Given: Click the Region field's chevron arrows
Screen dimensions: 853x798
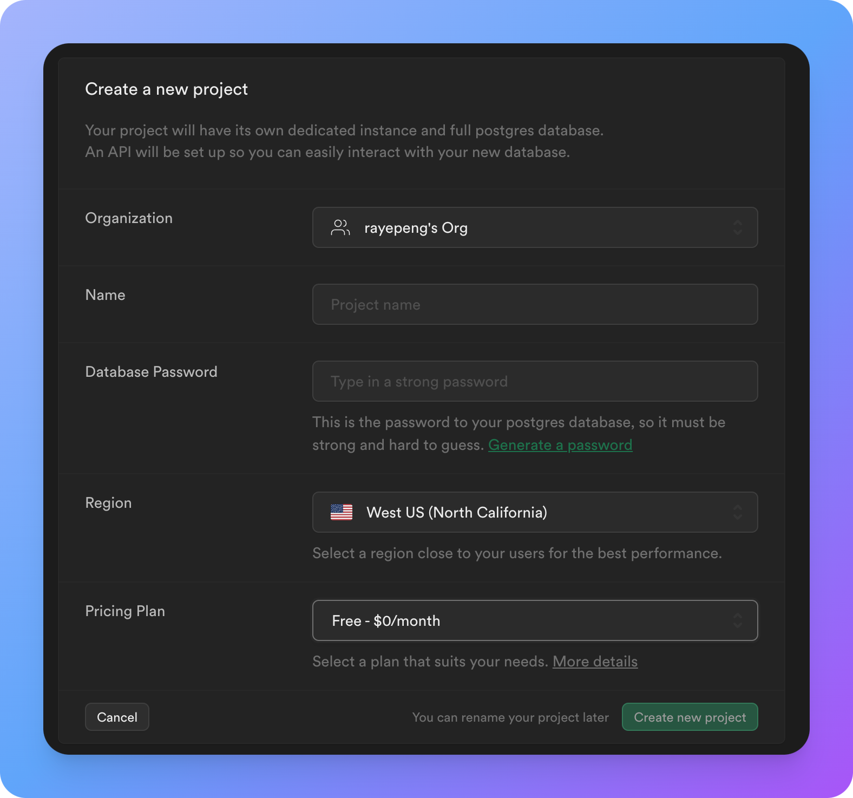Looking at the screenshot, I should click(x=737, y=512).
